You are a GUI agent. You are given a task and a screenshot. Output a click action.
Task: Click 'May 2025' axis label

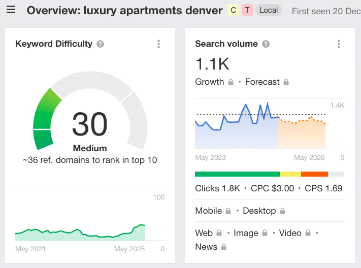(x=129, y=249)
